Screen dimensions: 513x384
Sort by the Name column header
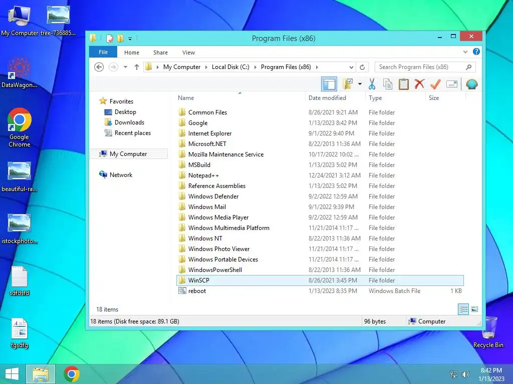pyautogui.click(x=186, y=98)
